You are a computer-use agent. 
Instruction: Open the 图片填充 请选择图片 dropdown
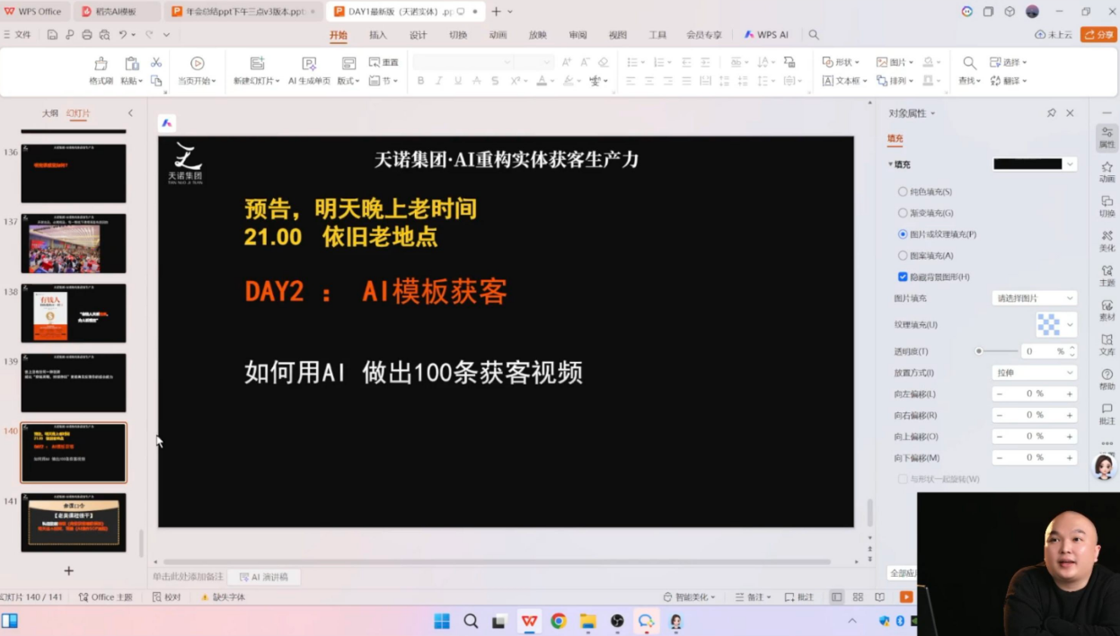(1034, 298)
